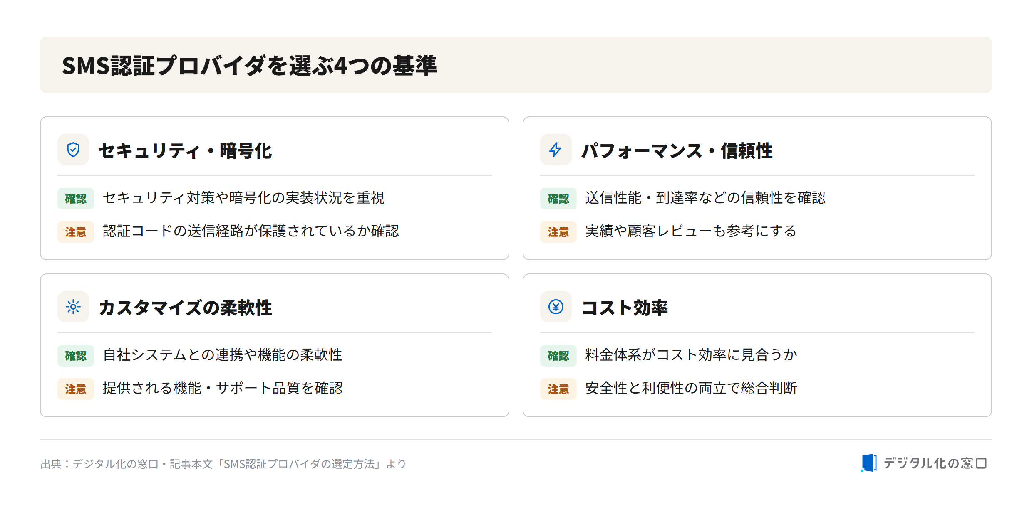Click the yen coin icon beside コスト効率
This screenshot has width=1032, height=512.
[556, 307]
